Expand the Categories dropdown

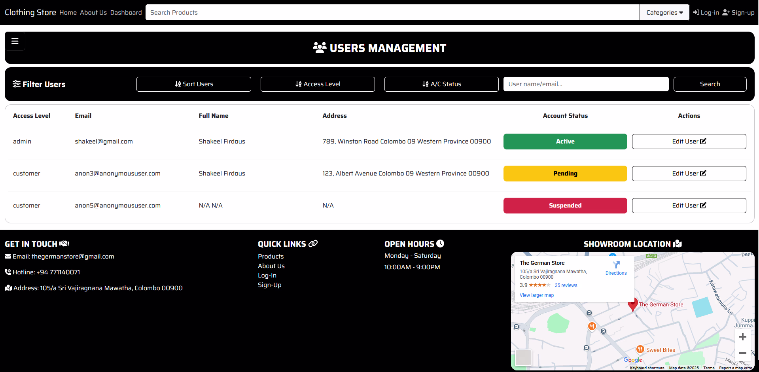[664, 13]
